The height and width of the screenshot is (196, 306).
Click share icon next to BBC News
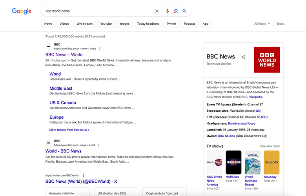tap(243, 57)
